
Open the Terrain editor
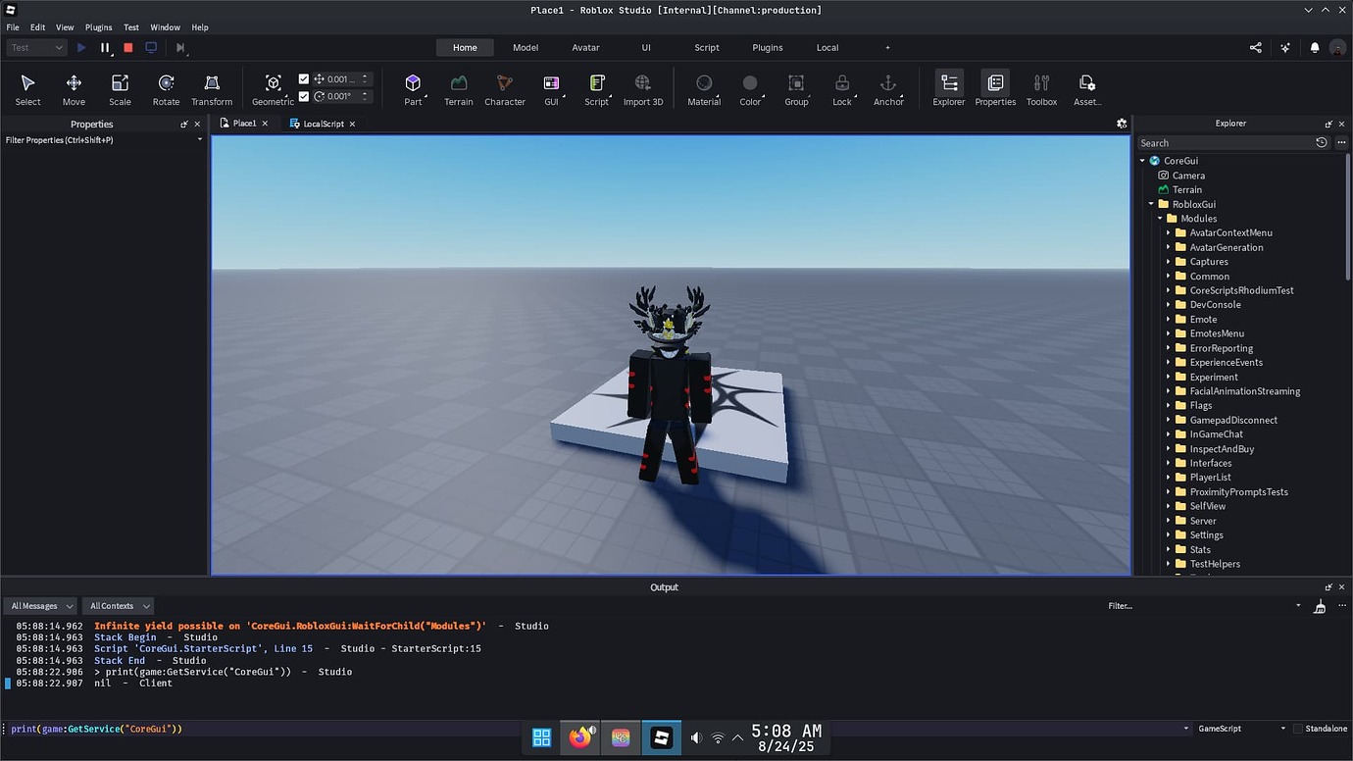pyautogui.click(x=458, y=89)
